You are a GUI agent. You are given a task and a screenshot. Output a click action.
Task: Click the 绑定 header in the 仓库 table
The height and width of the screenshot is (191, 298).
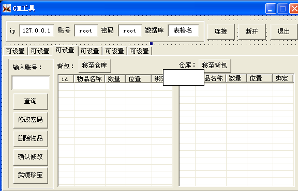click(x=283, y=78)
